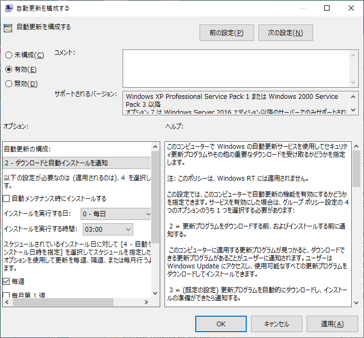Click help pane scroll down arrow
Viewport: 364px width, 338px height.
tap(357, 303)
